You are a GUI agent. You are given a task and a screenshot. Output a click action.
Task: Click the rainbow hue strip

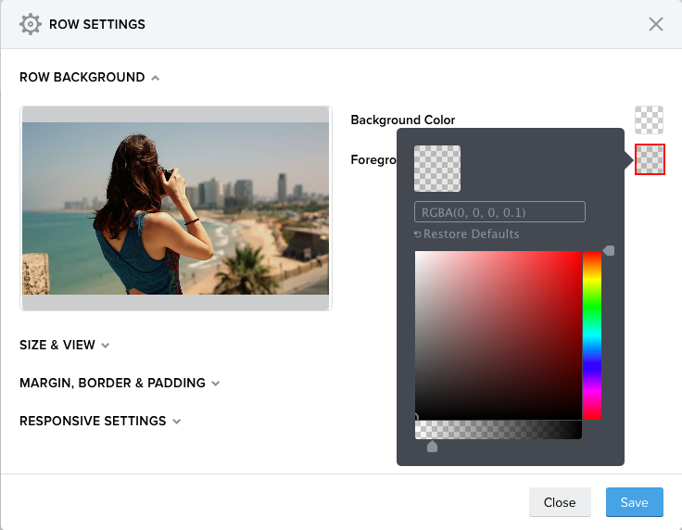coord(592,335)
